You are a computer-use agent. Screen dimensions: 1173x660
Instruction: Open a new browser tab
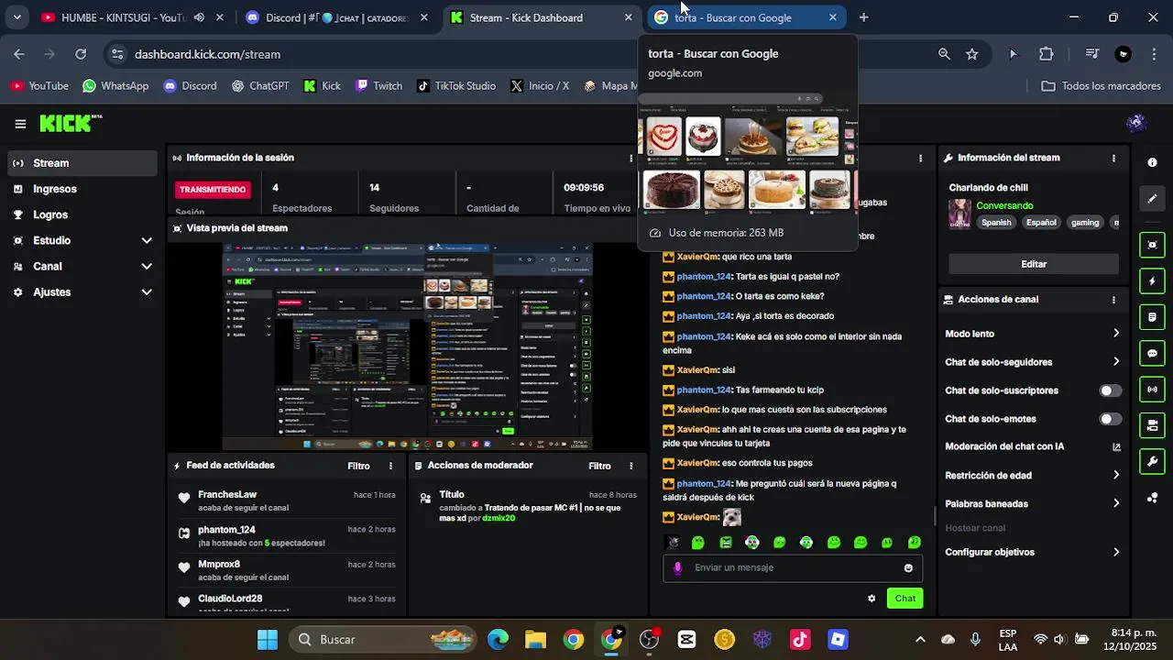(863, 17)
